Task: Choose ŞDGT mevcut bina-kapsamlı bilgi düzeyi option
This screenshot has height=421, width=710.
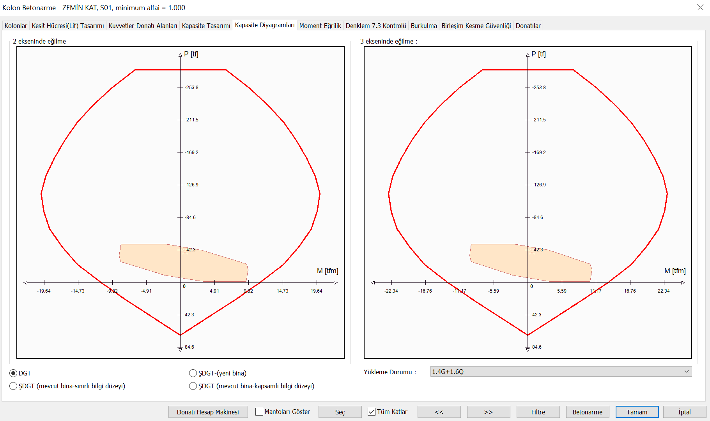Action: pos(193,386)
